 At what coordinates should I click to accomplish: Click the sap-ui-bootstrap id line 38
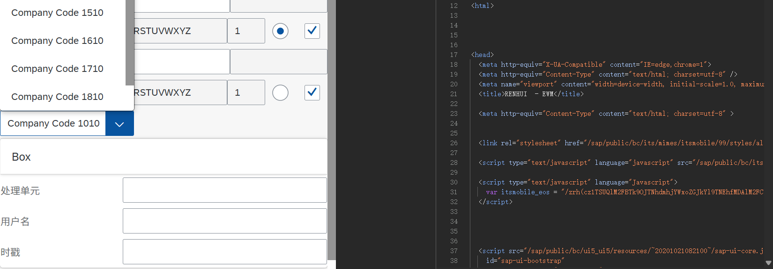pyautogui.click(x=525, y=261)
